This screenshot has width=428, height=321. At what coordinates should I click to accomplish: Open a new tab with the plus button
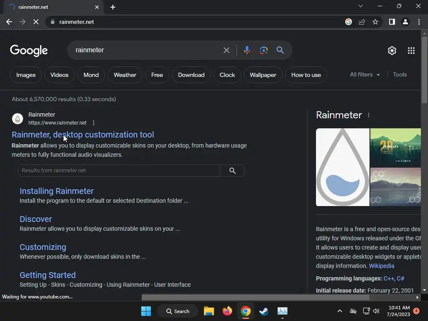pyautogui.click(x=113, y=7)
